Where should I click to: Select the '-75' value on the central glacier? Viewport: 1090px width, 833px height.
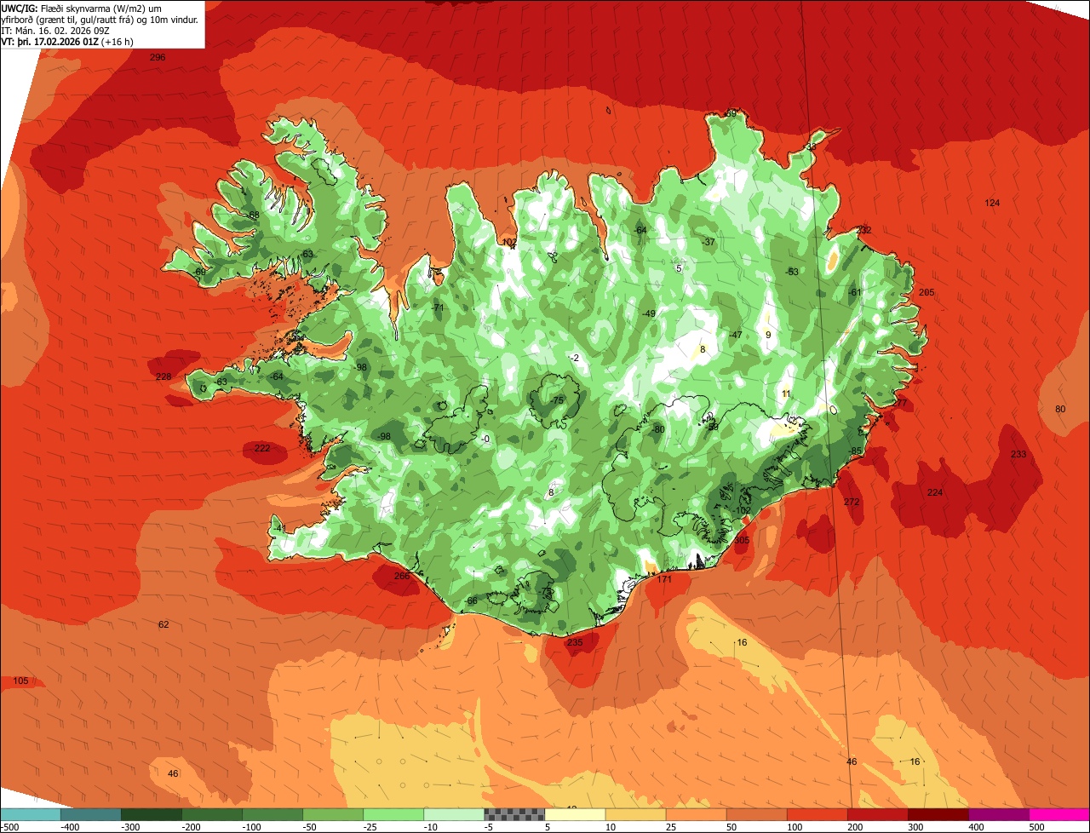click(558, 400)
